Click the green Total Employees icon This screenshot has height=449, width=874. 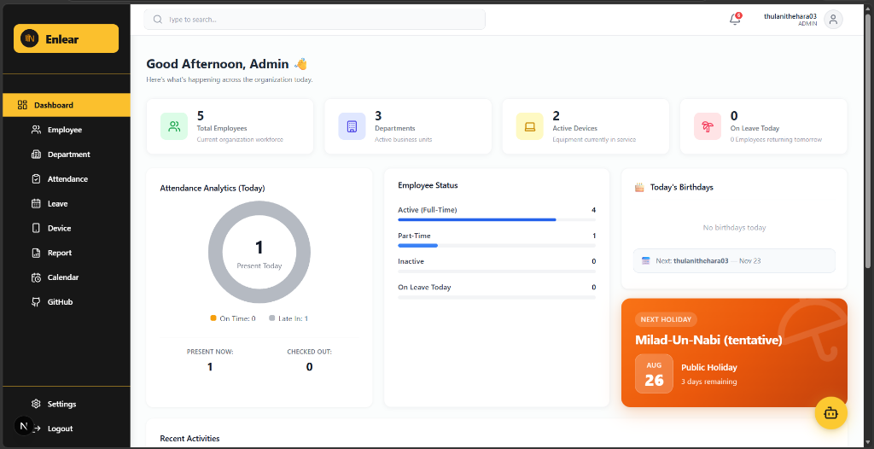point(174,126)
